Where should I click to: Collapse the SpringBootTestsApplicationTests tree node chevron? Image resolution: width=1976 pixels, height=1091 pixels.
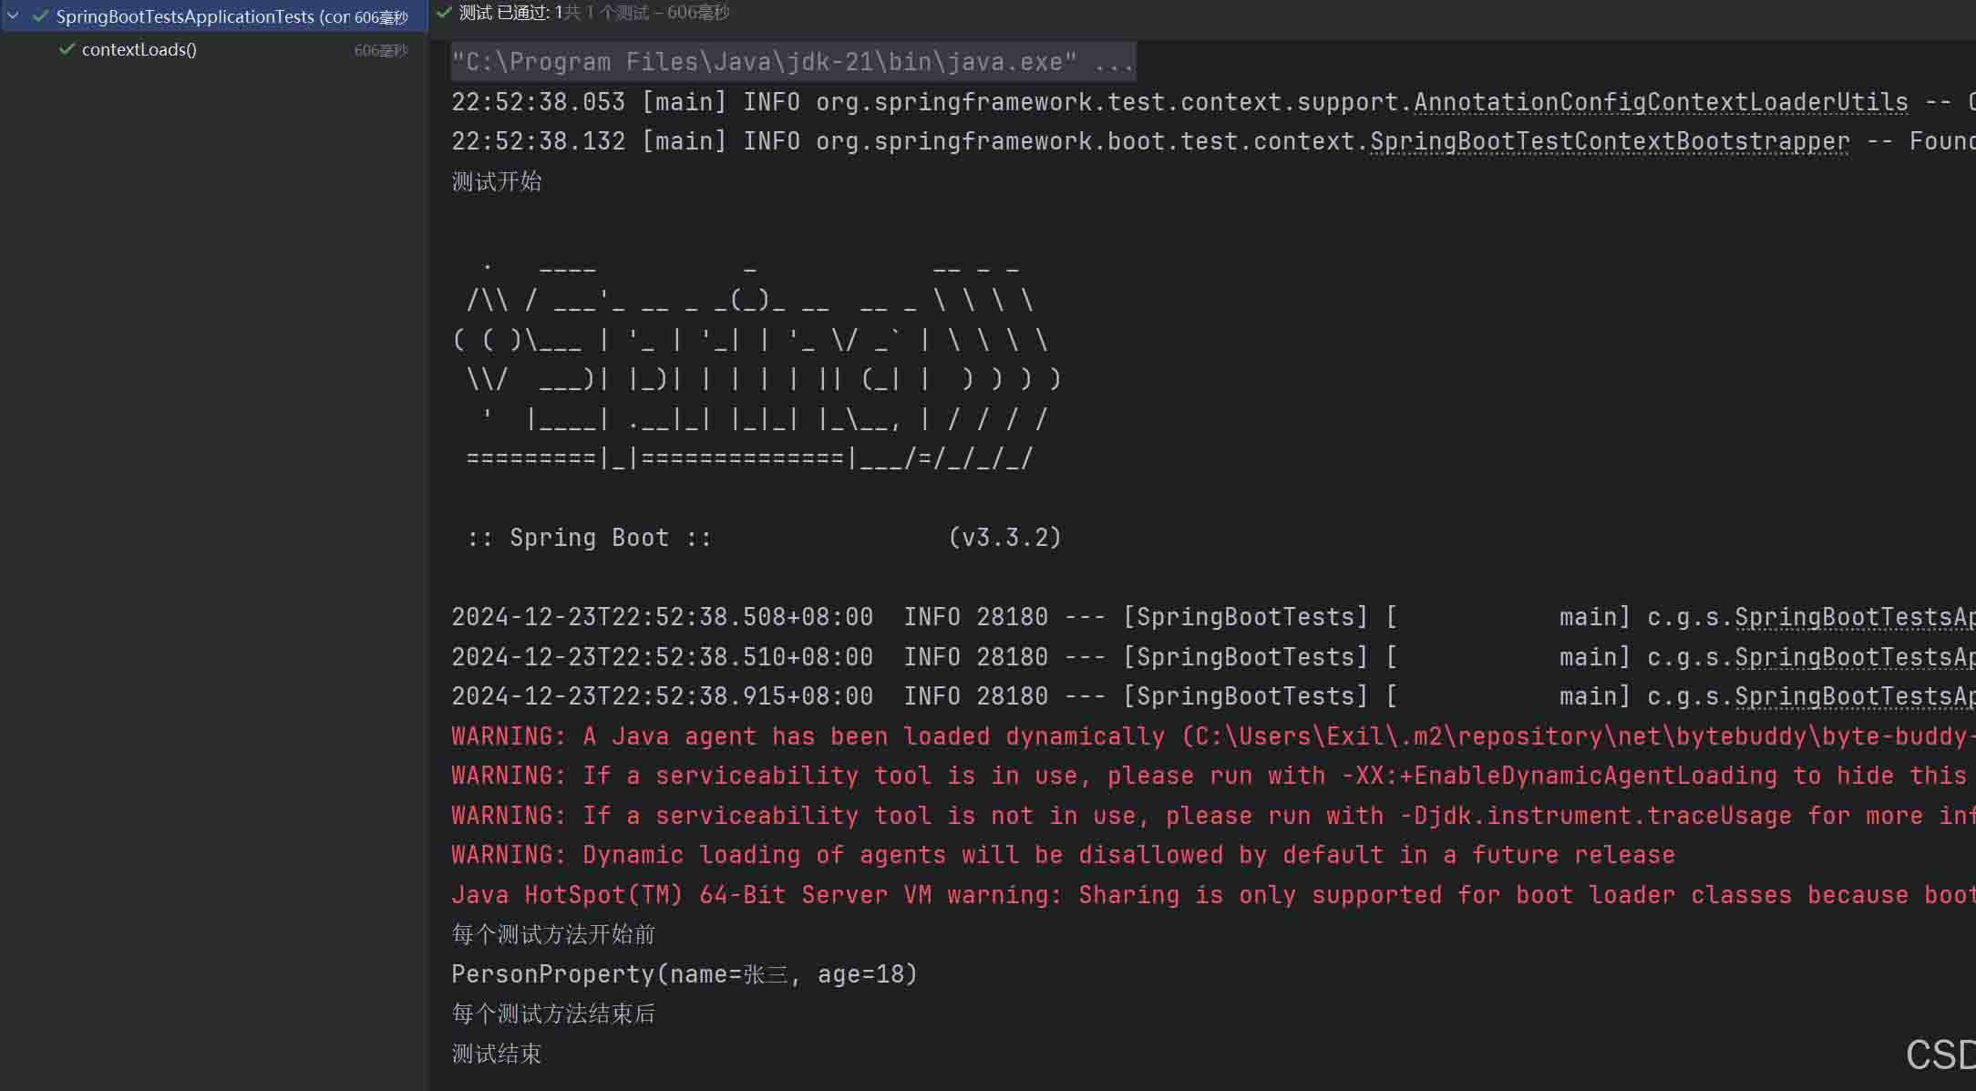click(14, 16)
